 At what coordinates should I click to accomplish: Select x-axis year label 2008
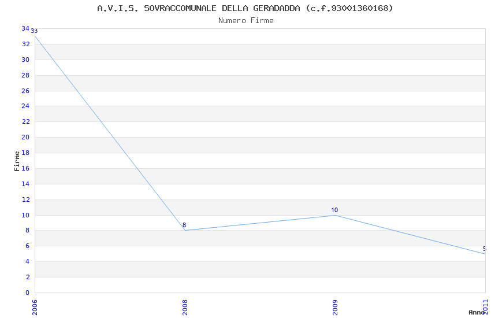click(x=185, y=308)
